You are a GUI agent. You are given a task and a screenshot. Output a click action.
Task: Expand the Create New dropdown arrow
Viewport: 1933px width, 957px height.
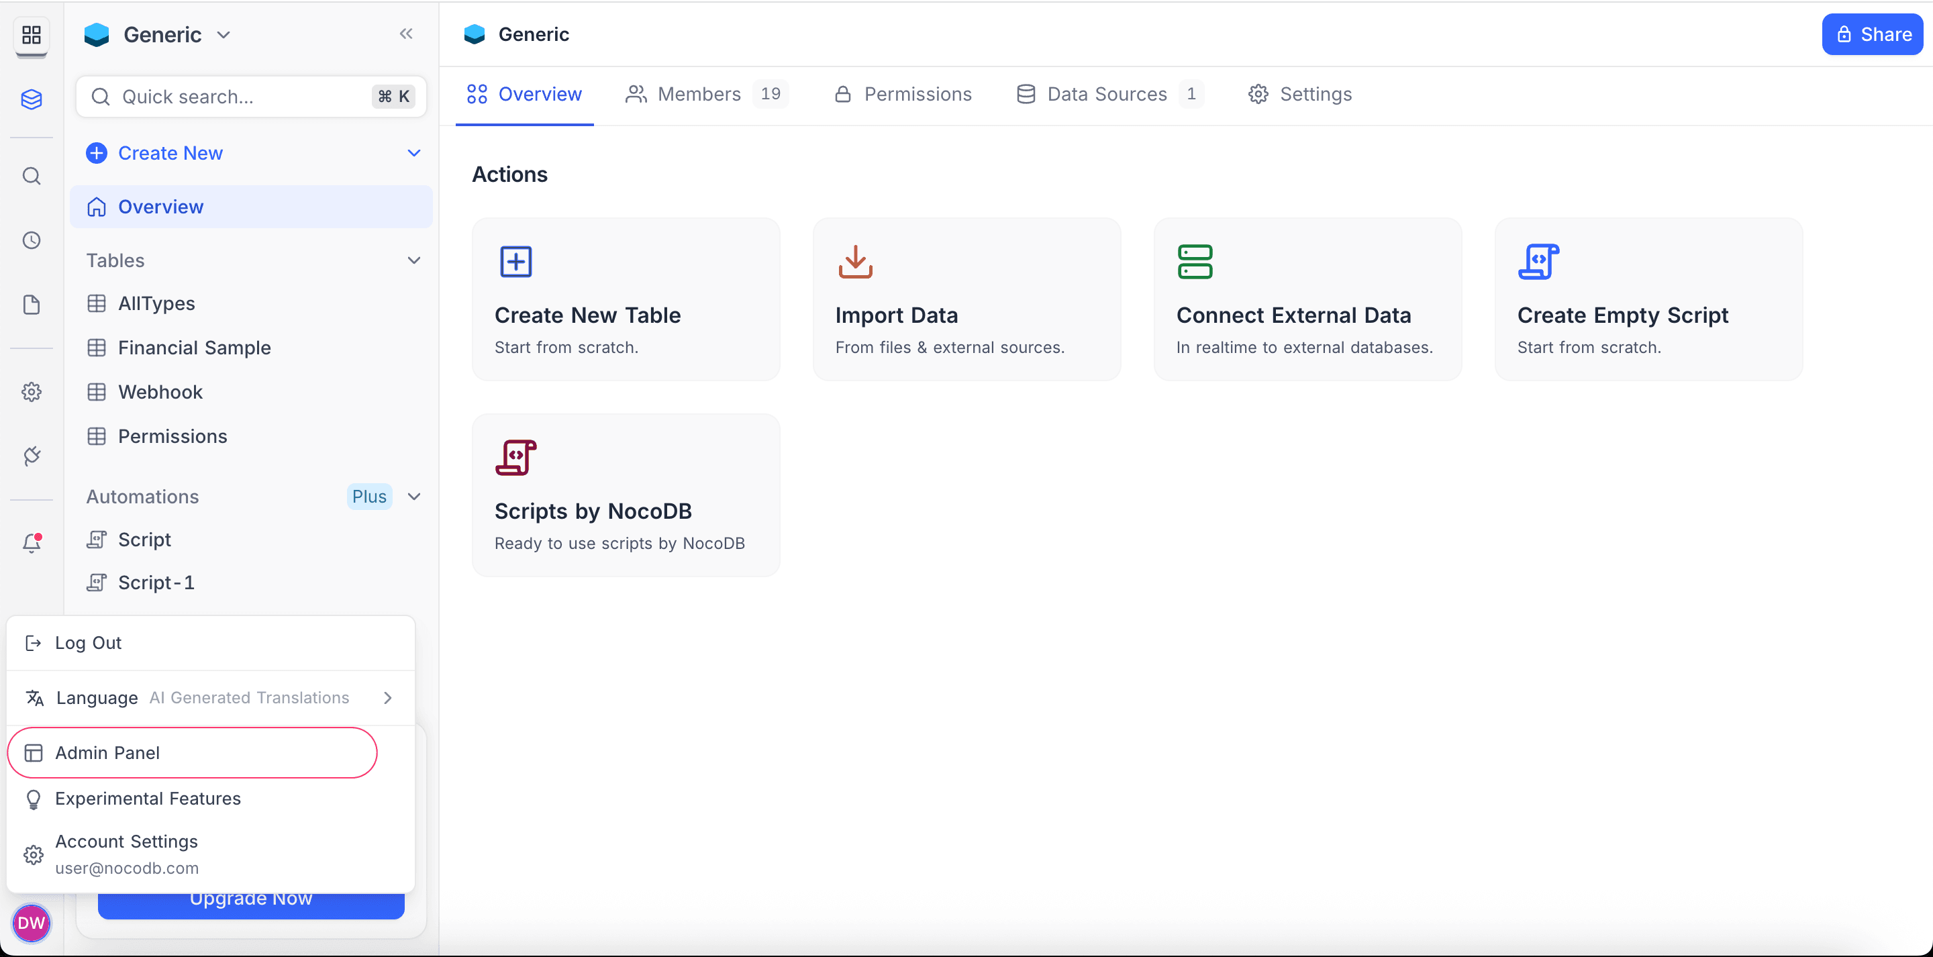pyautogui.click(x=413, y=153)
